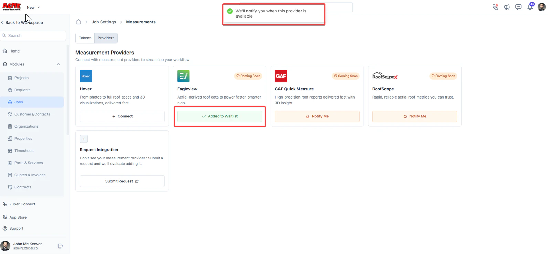Click RoofScope card title text
This screenshot has width=548, height=254.
pos(383,89)
